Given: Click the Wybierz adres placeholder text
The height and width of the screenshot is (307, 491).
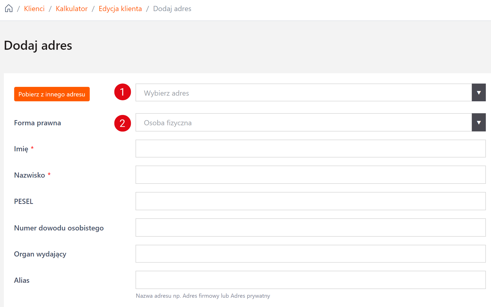Looking at the screenshot, I should pyautogui.click(x=166, y=93).
